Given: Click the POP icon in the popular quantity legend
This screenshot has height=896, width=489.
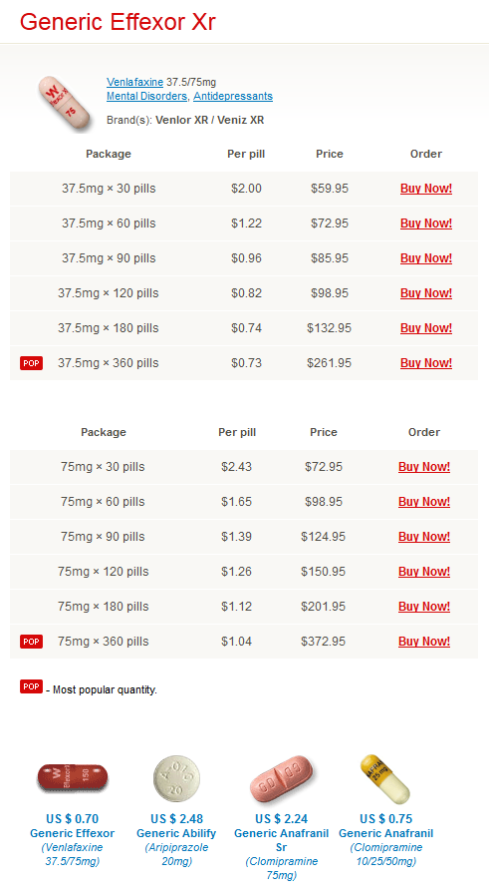Looking at the screenshot, I should point(32,686).
